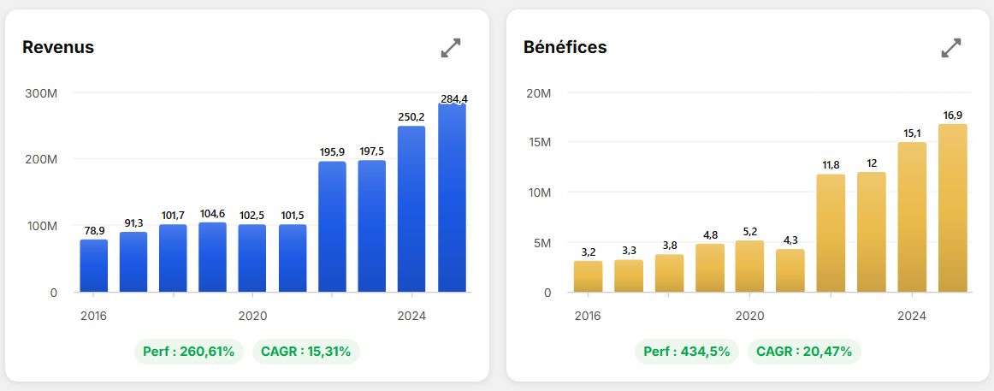Image resolution: width=994 pixels, height=391 pixels.
Task: Click the 15,1 profit bar for 2024
Action: (x=912, y=217)
